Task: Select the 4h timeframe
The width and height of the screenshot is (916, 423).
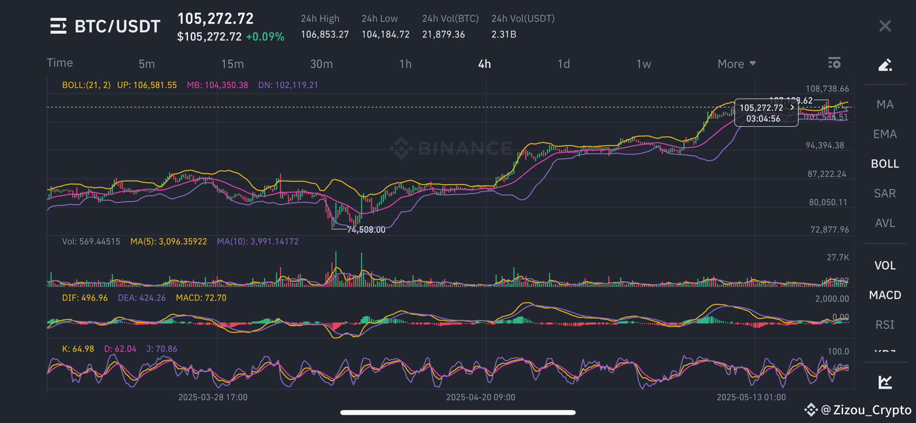Action: pos(485,64)
